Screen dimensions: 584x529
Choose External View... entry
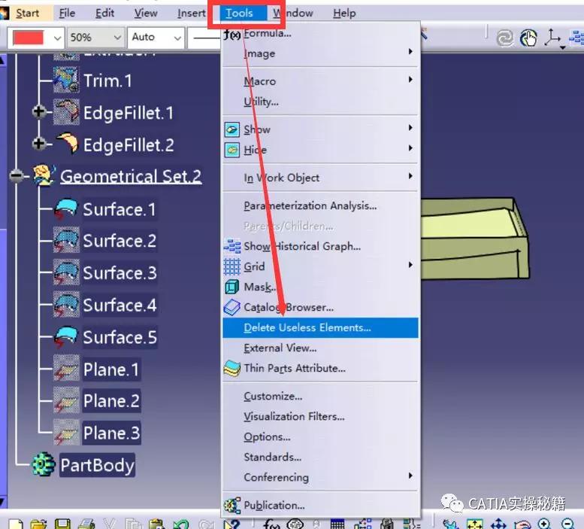[320, 348]
